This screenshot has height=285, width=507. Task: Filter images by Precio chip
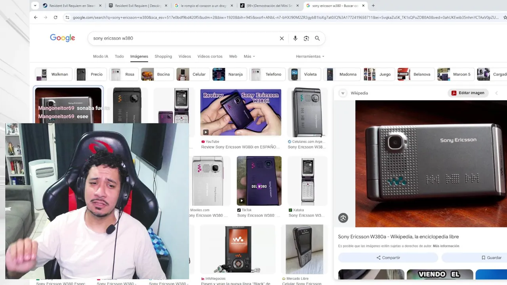click(90, 74)
